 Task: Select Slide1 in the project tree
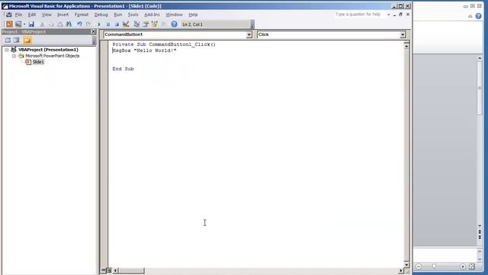(x=38, y=62)
